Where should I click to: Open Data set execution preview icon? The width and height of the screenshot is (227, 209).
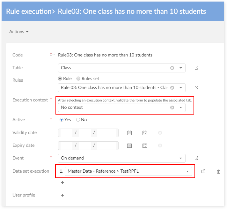[x=203, y=171]
